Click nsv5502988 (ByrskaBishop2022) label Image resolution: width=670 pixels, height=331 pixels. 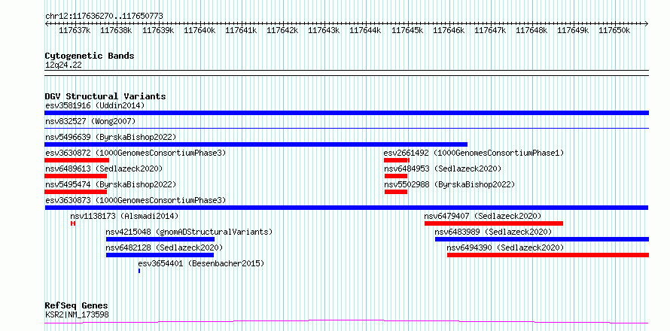pyautogui.click(x=449, y=184)
